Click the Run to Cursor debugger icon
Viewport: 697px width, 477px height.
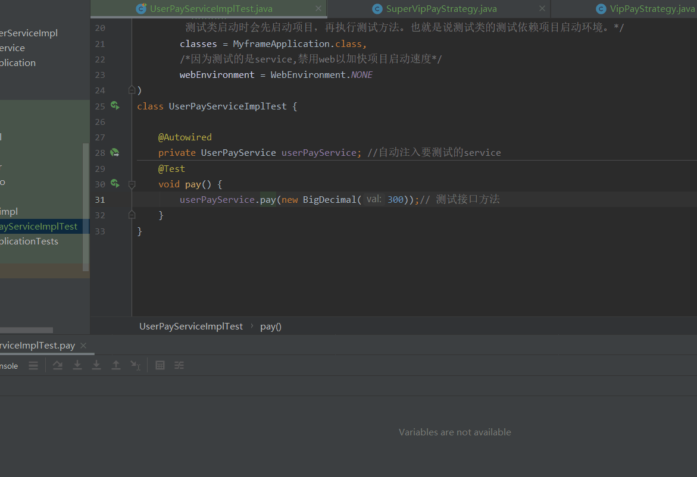pyautogui.click(x=136, y=366)
